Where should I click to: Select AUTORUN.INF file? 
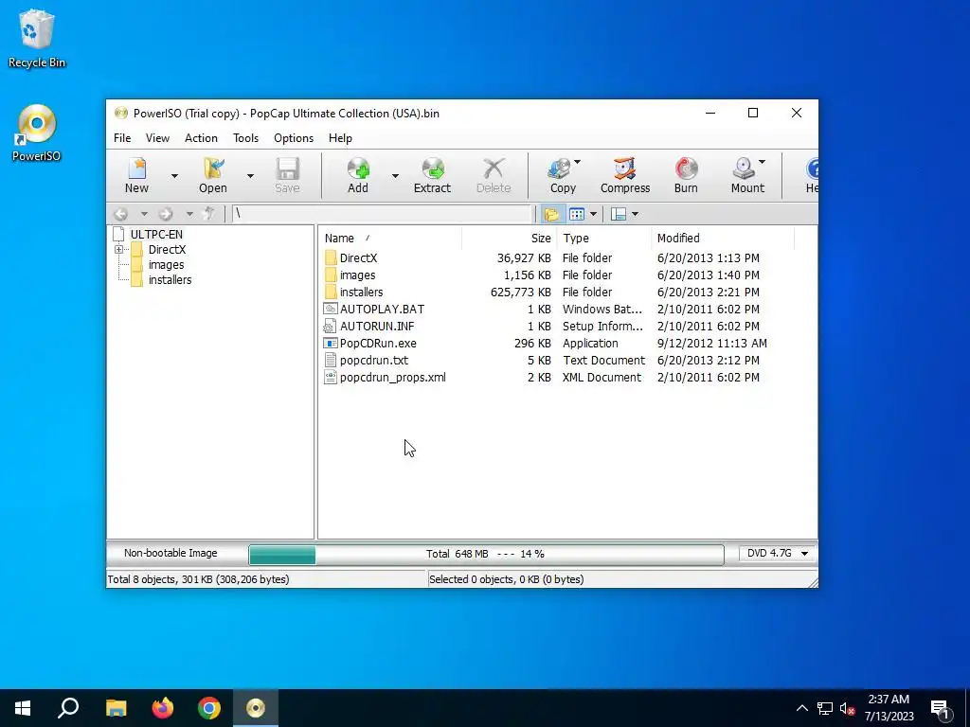[x=377, y=327]
